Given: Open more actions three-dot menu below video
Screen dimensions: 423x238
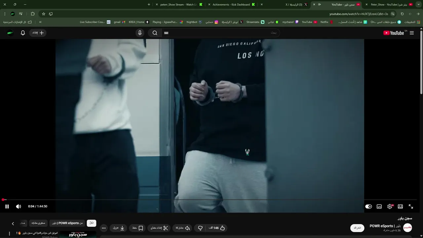Looking at the screenshot, I should pyautogui.click(x=104, y=228).
